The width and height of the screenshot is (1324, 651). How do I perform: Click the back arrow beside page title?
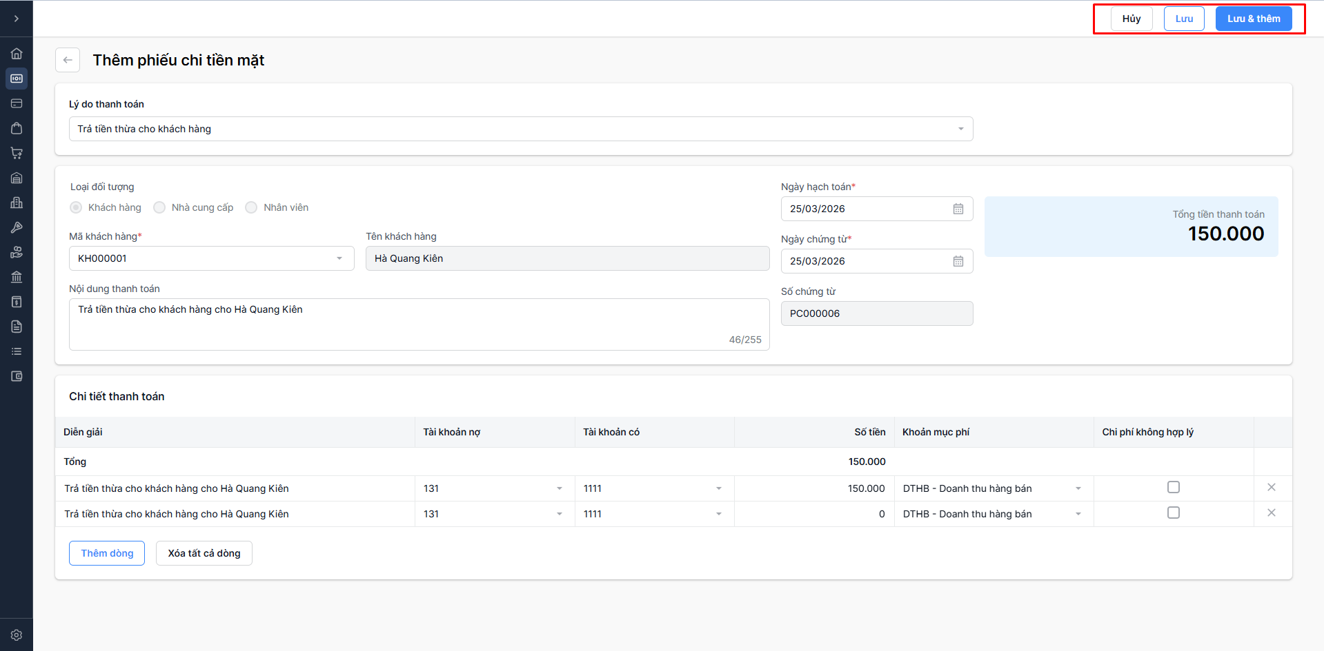(68, 60)
